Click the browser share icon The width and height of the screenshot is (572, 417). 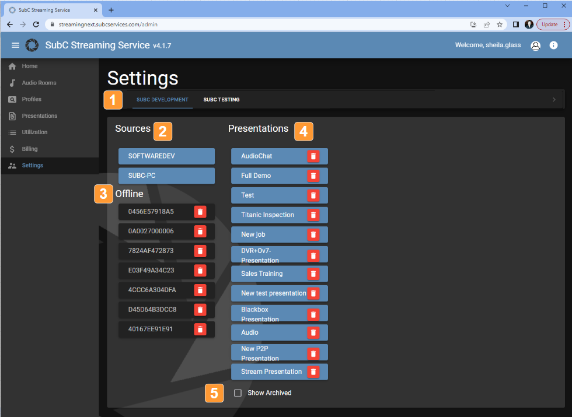(486, 24)
